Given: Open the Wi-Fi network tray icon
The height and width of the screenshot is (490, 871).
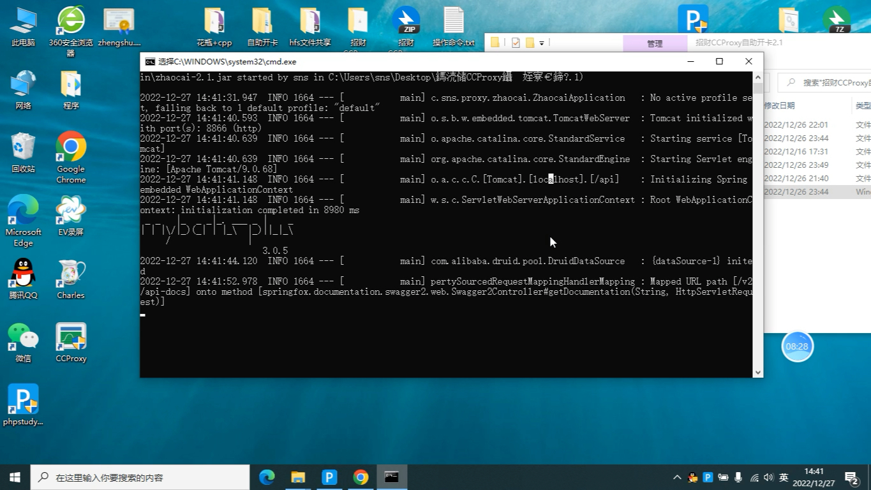Looking at the screenshot, I should (x=754, y=477).
